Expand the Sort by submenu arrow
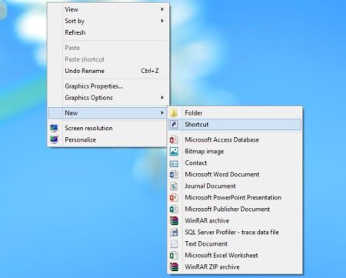 click(x=162, y=21)
